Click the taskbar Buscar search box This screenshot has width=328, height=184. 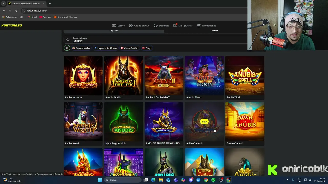pyautogui.click(x=123, y=180)
